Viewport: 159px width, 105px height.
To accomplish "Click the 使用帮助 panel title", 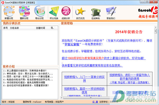I will click(x=67, y=23).
